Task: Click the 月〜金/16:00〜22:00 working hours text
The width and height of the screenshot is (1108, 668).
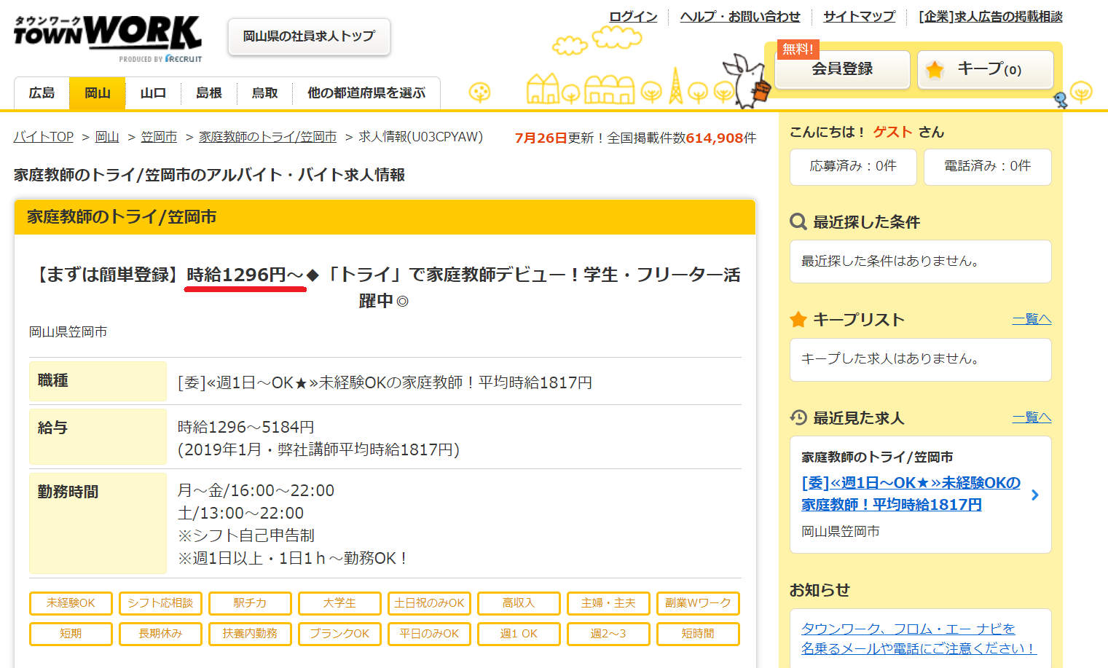Action: pos(256,491)
